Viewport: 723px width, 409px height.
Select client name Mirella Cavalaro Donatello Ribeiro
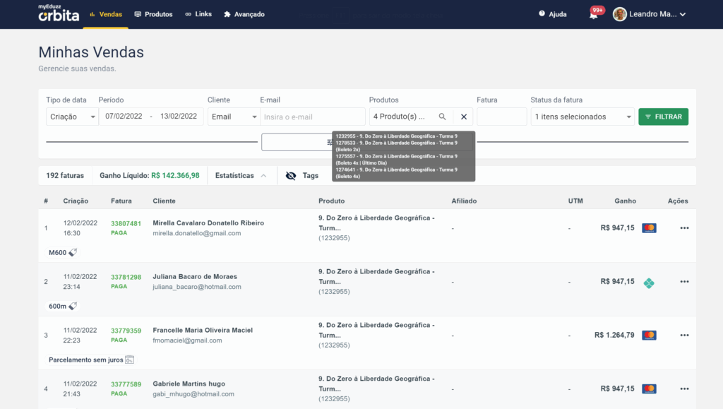(x=208, y=223)
